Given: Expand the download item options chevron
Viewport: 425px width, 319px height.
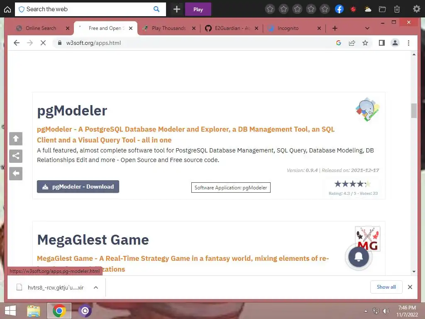Looking at the screenshot, I should (96, 287).
